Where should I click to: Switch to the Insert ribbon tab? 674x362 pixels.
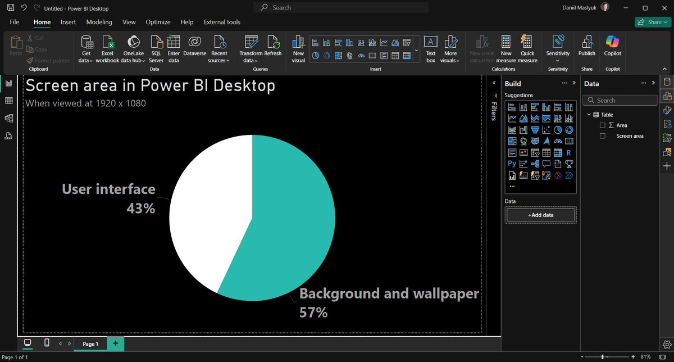click(68, 22)
